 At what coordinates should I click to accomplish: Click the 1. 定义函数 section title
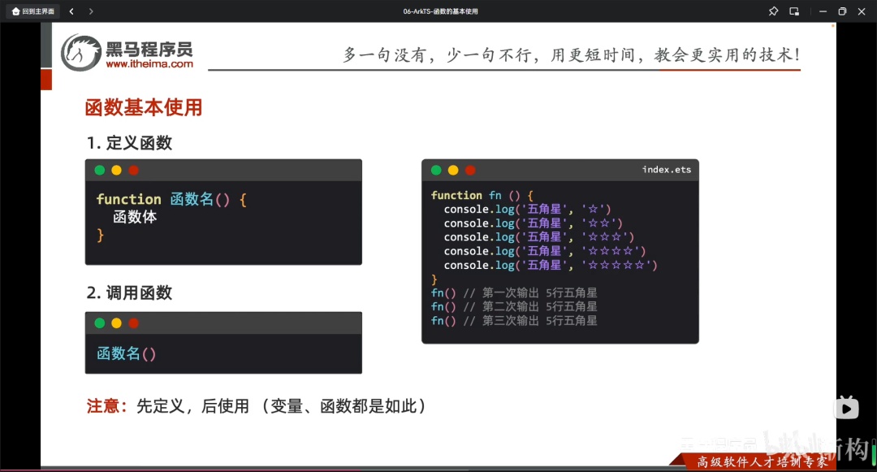point(129,143)
